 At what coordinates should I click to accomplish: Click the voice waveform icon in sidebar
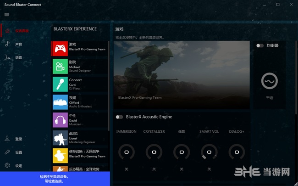coord(7,57)
